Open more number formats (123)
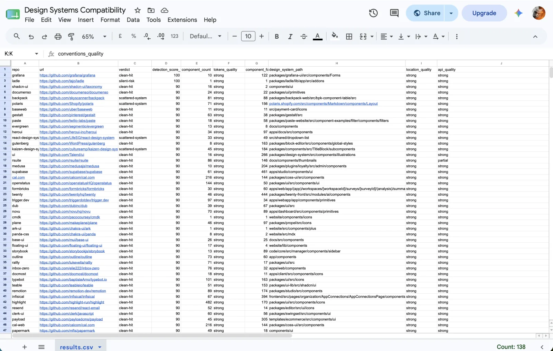Viewport: 553px width, 351px height. [175, 36]
